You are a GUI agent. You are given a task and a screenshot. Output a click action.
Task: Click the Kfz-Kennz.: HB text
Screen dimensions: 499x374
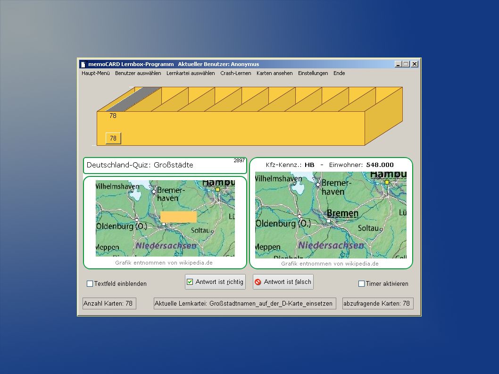click(x=290, y=165)
